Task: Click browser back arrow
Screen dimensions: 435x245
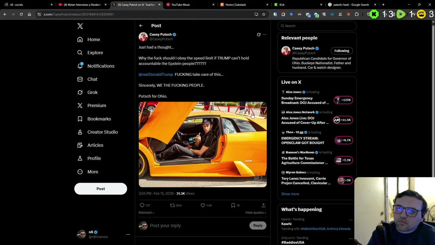Action: (5, 14)
